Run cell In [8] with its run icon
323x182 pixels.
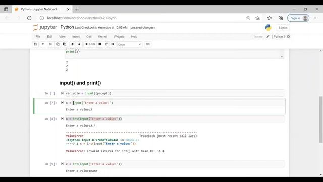pos(62,119)
